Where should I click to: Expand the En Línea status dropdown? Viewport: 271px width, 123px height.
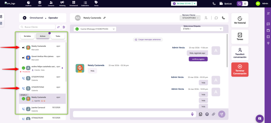tap(195, 4)
